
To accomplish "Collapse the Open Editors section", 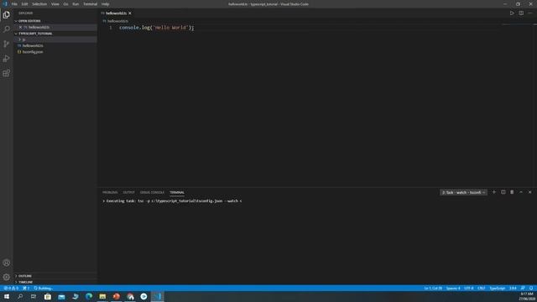I will 29,21.
